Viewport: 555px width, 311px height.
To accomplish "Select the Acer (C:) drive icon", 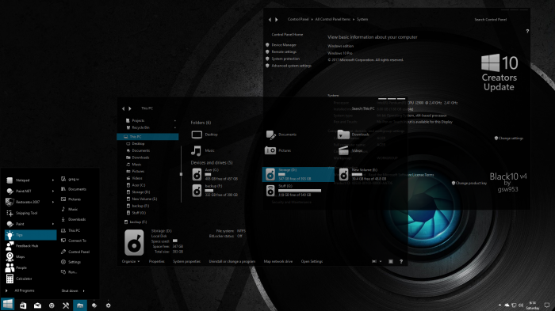I will (197, 174).
